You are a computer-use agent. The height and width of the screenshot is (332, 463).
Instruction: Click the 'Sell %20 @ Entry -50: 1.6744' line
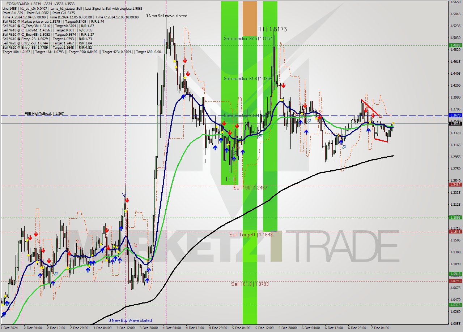pos(47,43)
